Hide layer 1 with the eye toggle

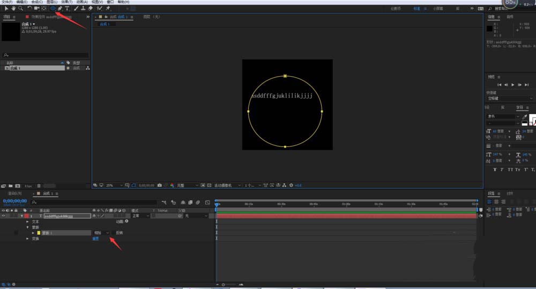click(4, 216)
